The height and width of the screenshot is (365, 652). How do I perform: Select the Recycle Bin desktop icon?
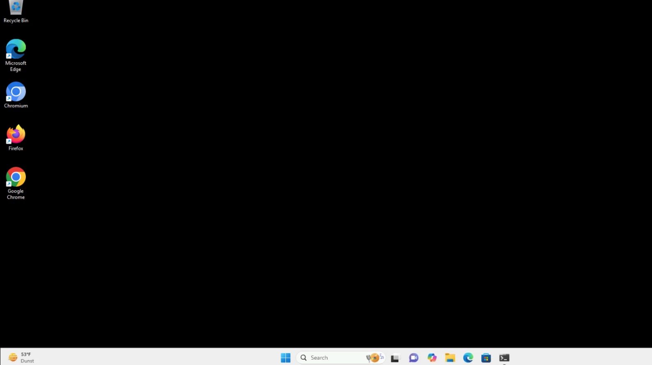(16, 11)
